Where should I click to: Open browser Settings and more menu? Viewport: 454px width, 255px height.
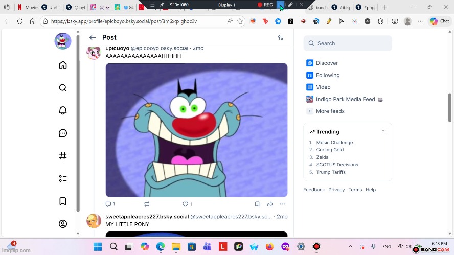[420, 21]
